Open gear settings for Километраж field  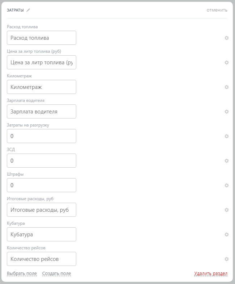tap(227, 87)
